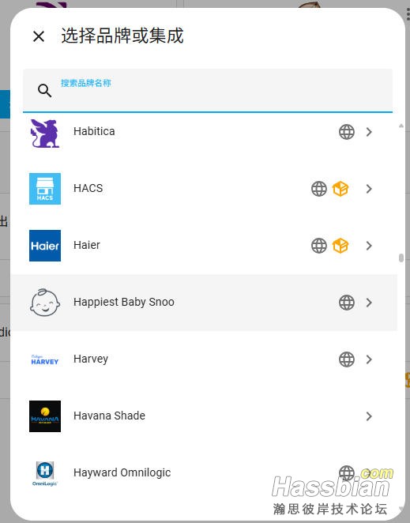
Task: Expand the Havana Shade chevron arrow
Action: pyautogui.click(x=369, y=416)
